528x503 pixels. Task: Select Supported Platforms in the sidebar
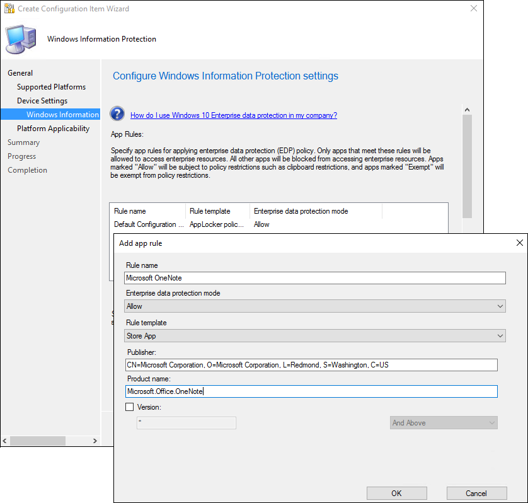point(51,87)
